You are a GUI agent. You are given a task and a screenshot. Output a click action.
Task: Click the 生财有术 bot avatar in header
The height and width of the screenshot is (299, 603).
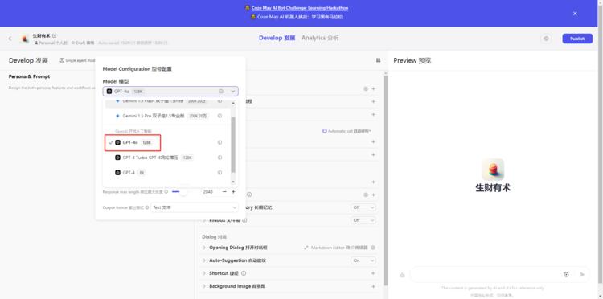[25, 39]
